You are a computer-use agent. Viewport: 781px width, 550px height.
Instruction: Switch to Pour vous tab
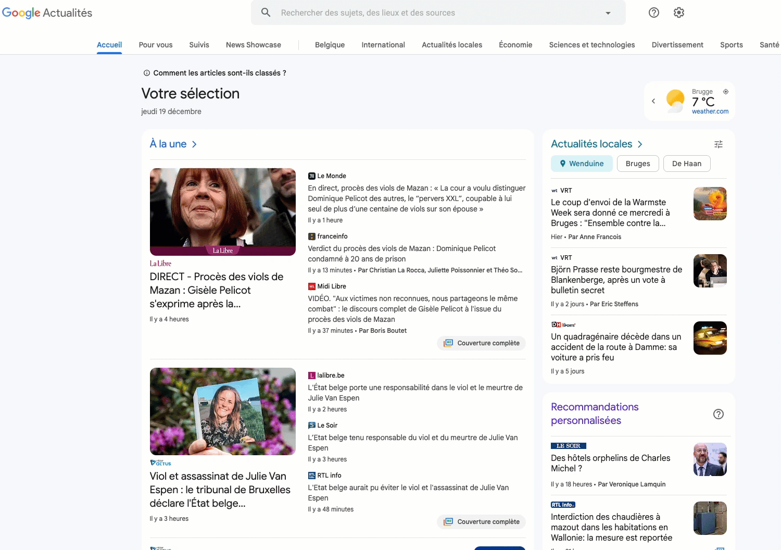pos(156,45)
